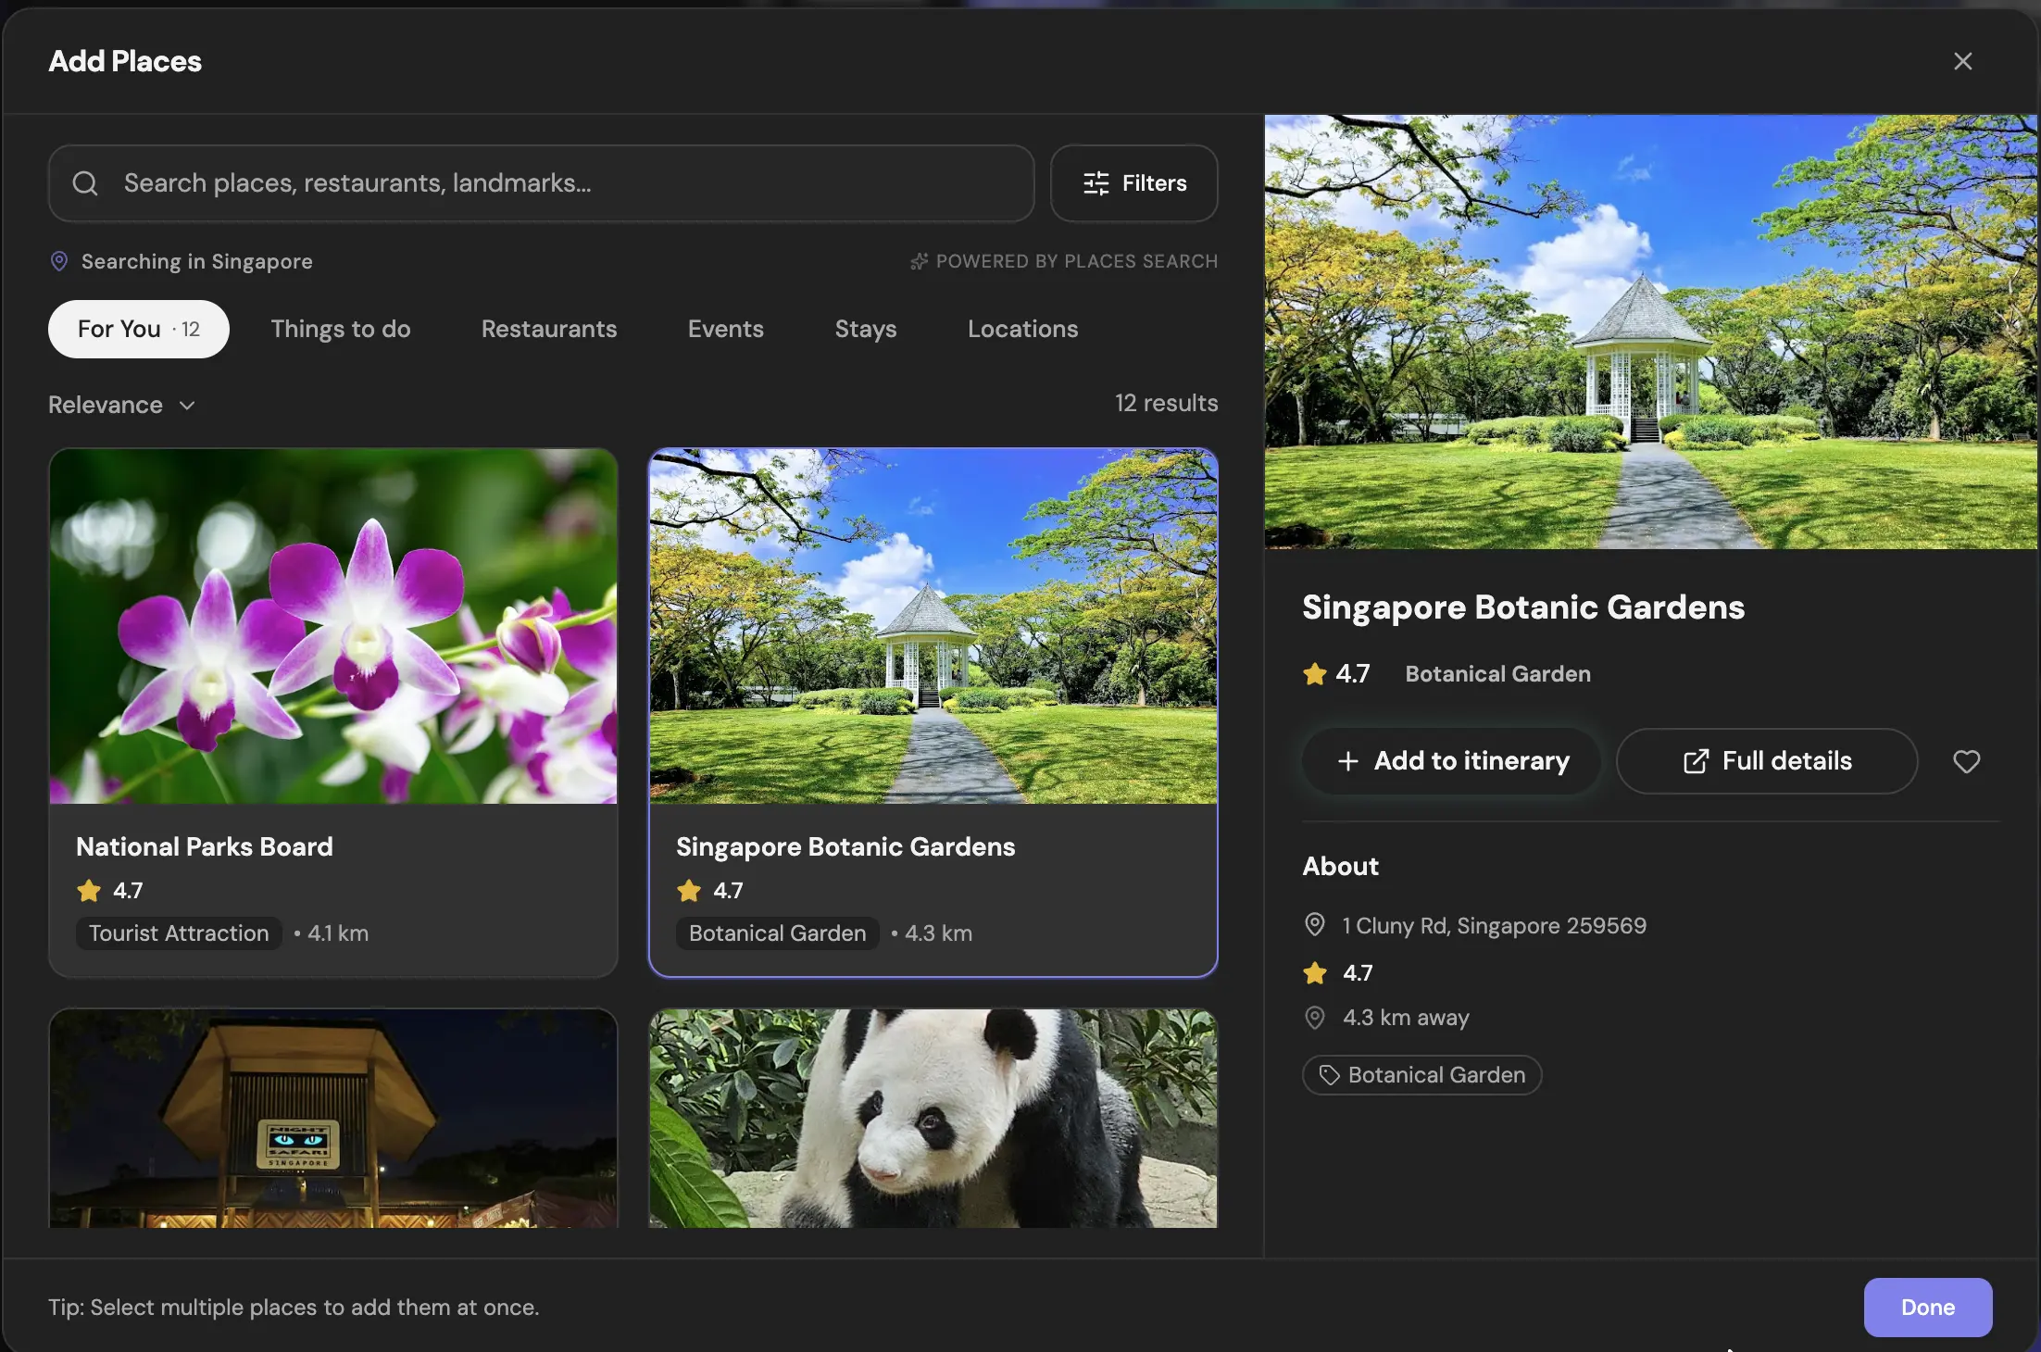
Task: Click the Tourist Attraction tag
Action: coord(179,933)
